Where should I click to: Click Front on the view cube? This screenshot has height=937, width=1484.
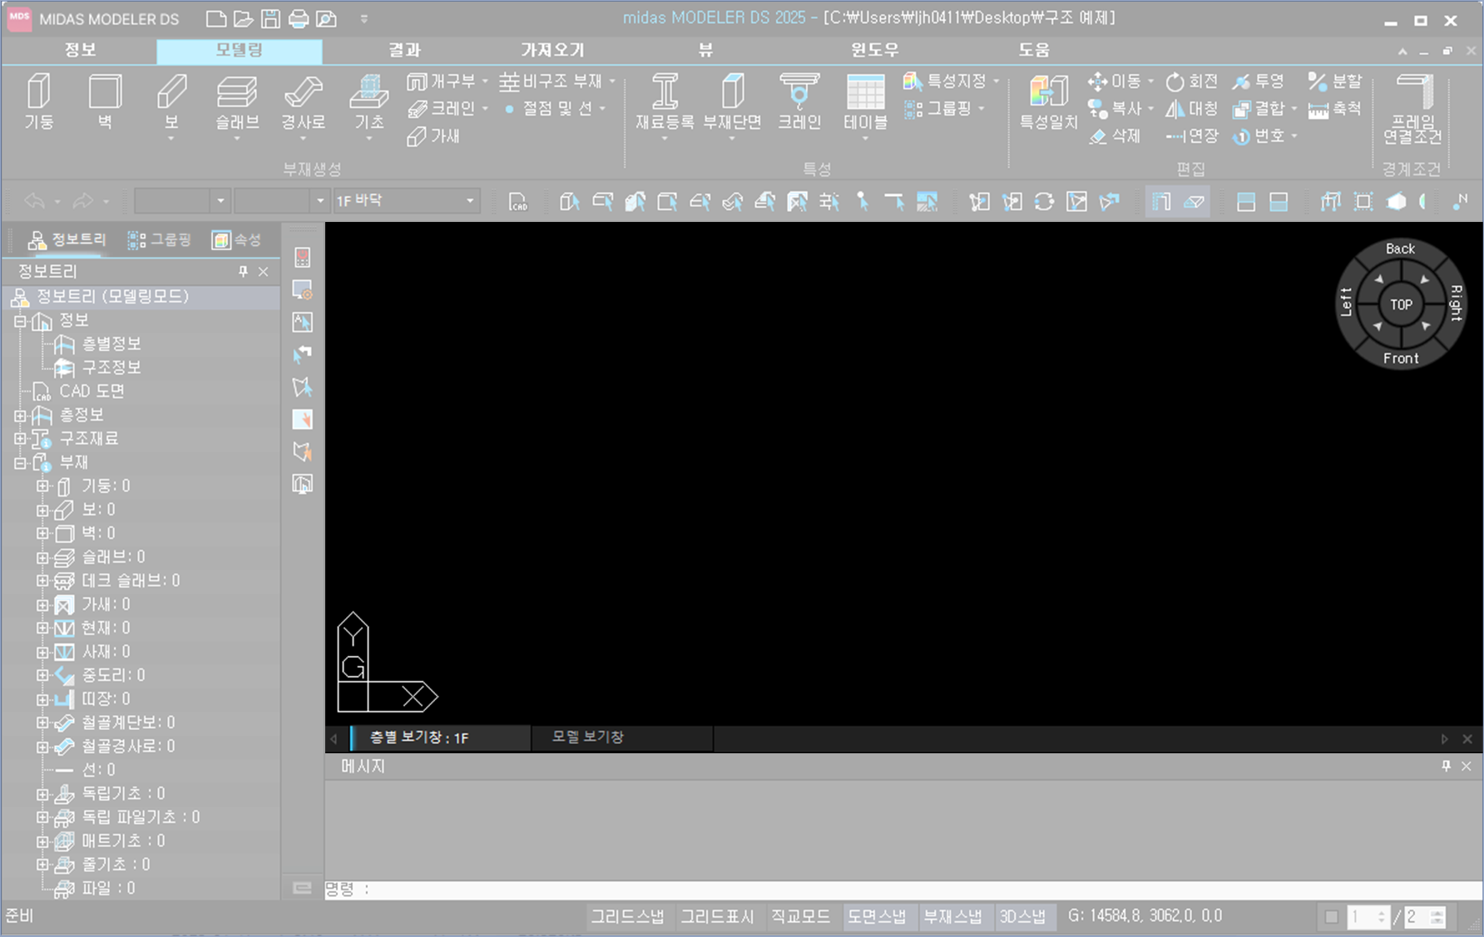(1401, 358)
